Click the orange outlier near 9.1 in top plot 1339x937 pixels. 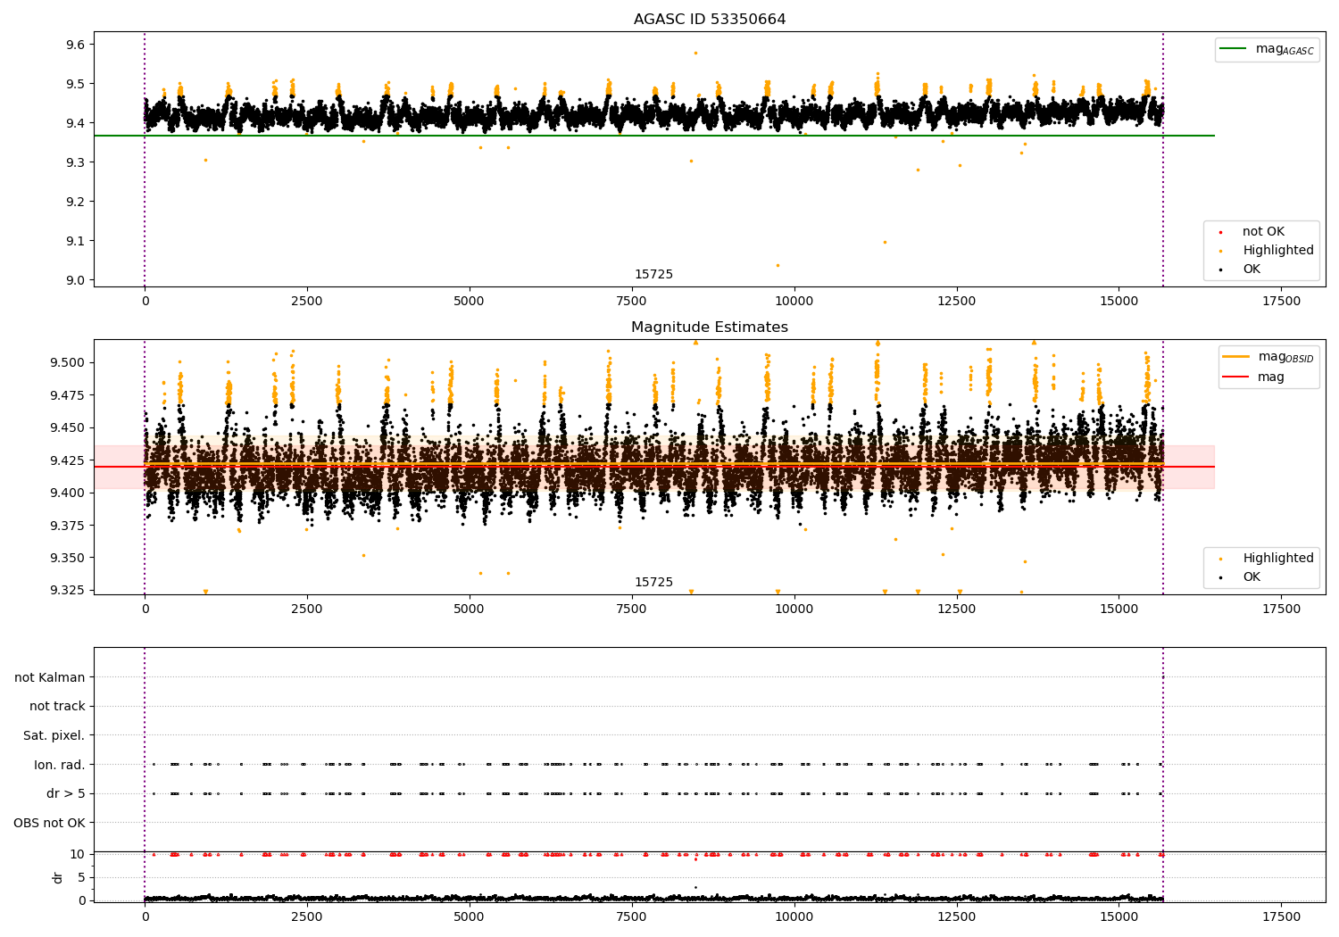(885, 242)
